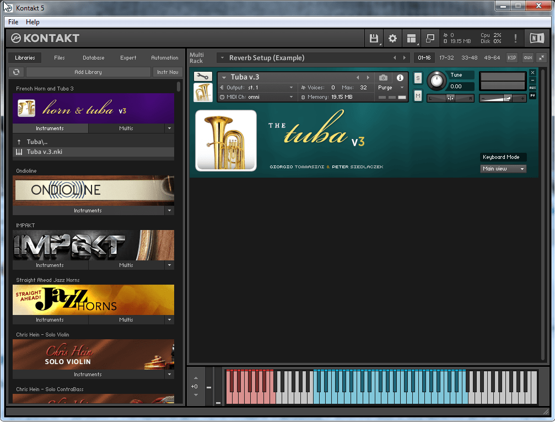555x422 pixels.
Task: Open Ondioline library options arrow
Action: coord(170,211)
